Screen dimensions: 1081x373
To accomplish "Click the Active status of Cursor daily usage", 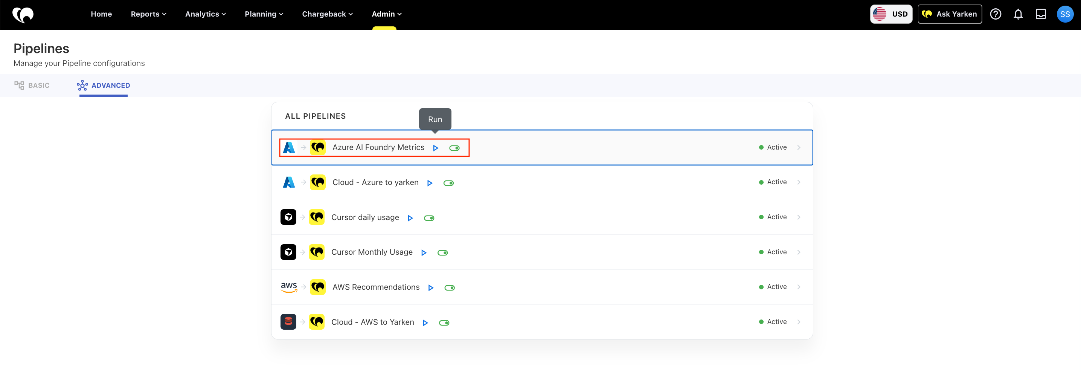I will (x=773, y=217).
